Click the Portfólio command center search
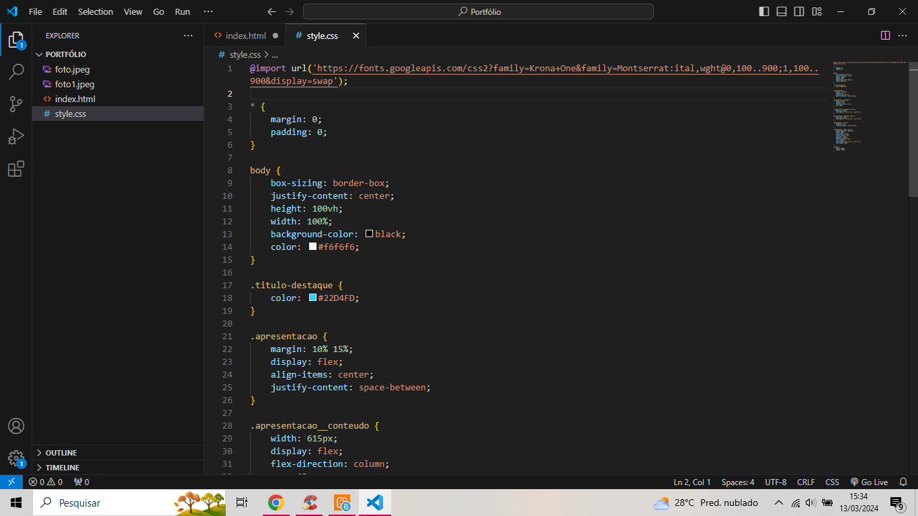The width and height of the screenshot is (918, 516). click(478, 11)
